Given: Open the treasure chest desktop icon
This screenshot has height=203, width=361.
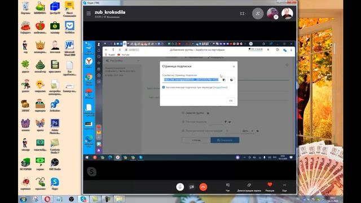Looking at the screenshot, I should 25,105.
